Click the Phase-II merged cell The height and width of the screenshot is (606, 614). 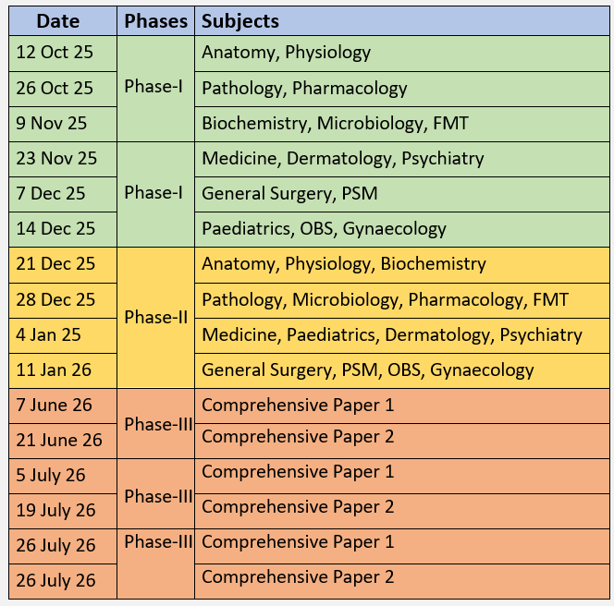pyautogui.click(x=156, y=317)
